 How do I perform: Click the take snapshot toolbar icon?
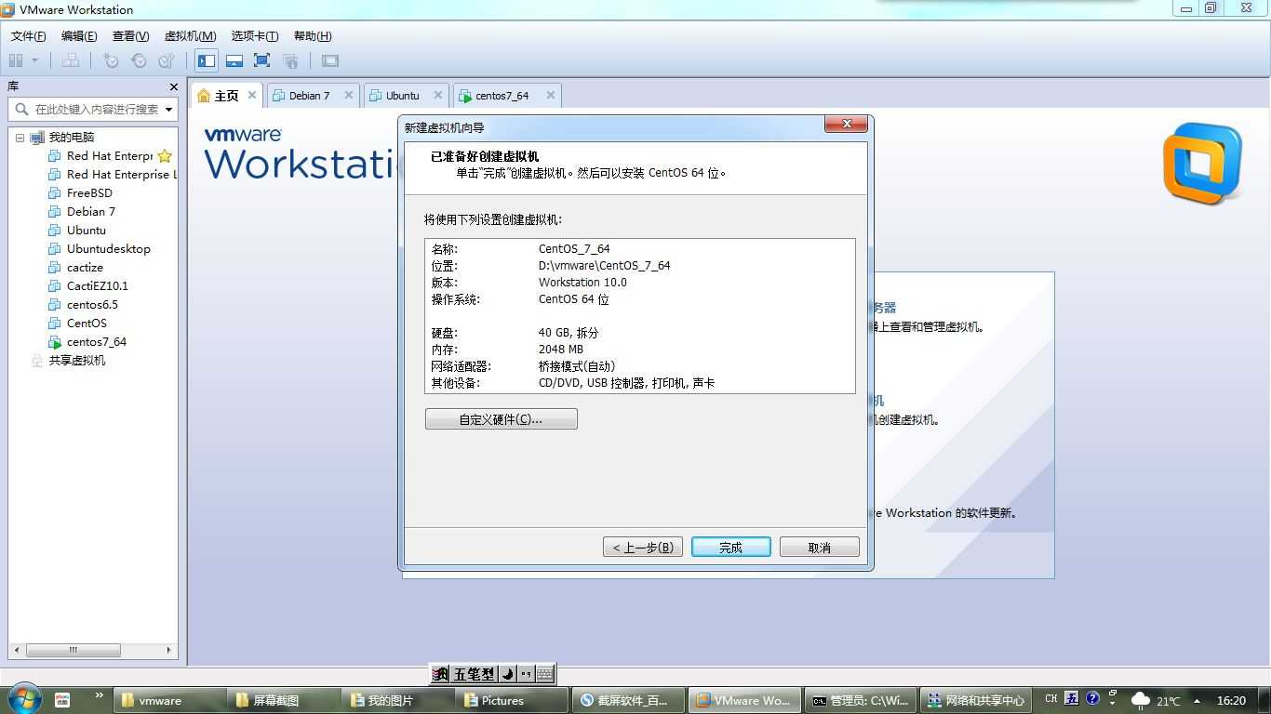tap(111, 60)
